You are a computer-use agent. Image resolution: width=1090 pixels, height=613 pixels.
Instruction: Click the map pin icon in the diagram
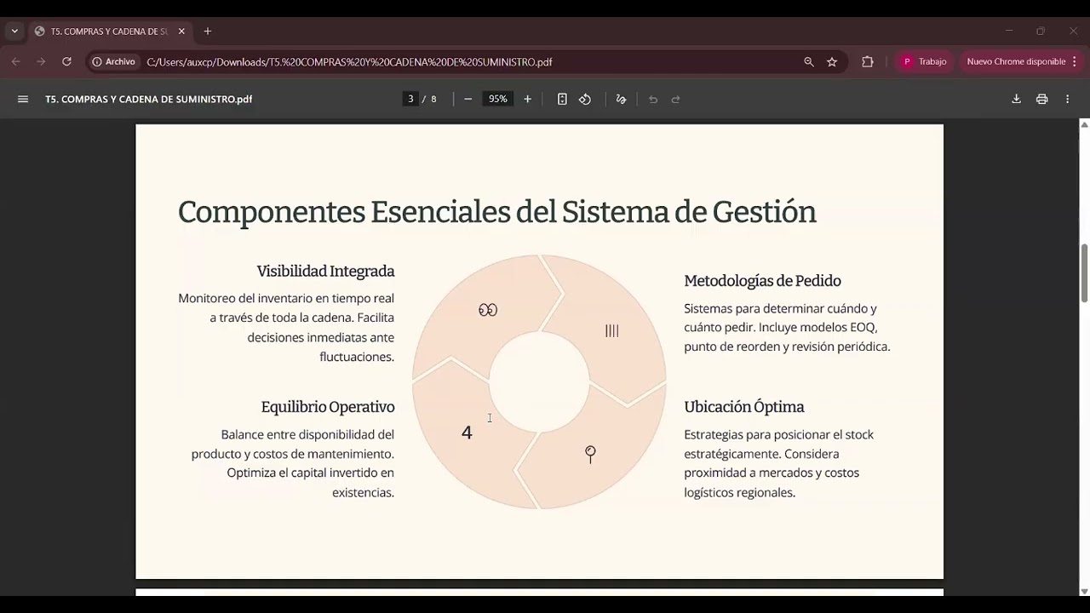point(590,454)
